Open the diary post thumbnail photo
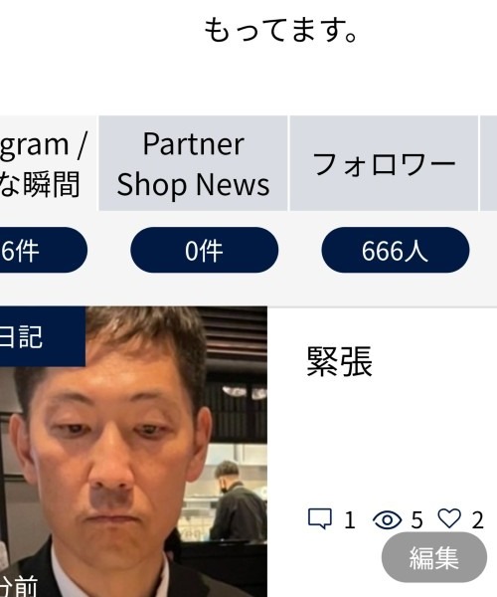Screen dimensions: 497x597 click(133, 452)
